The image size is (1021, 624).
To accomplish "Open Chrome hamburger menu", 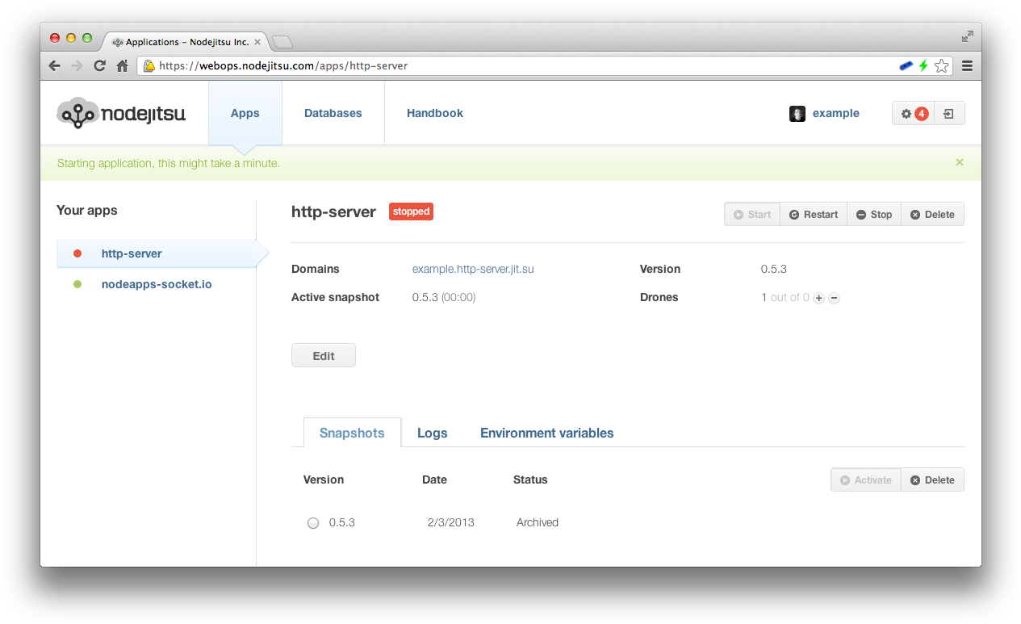I will 966,66.
